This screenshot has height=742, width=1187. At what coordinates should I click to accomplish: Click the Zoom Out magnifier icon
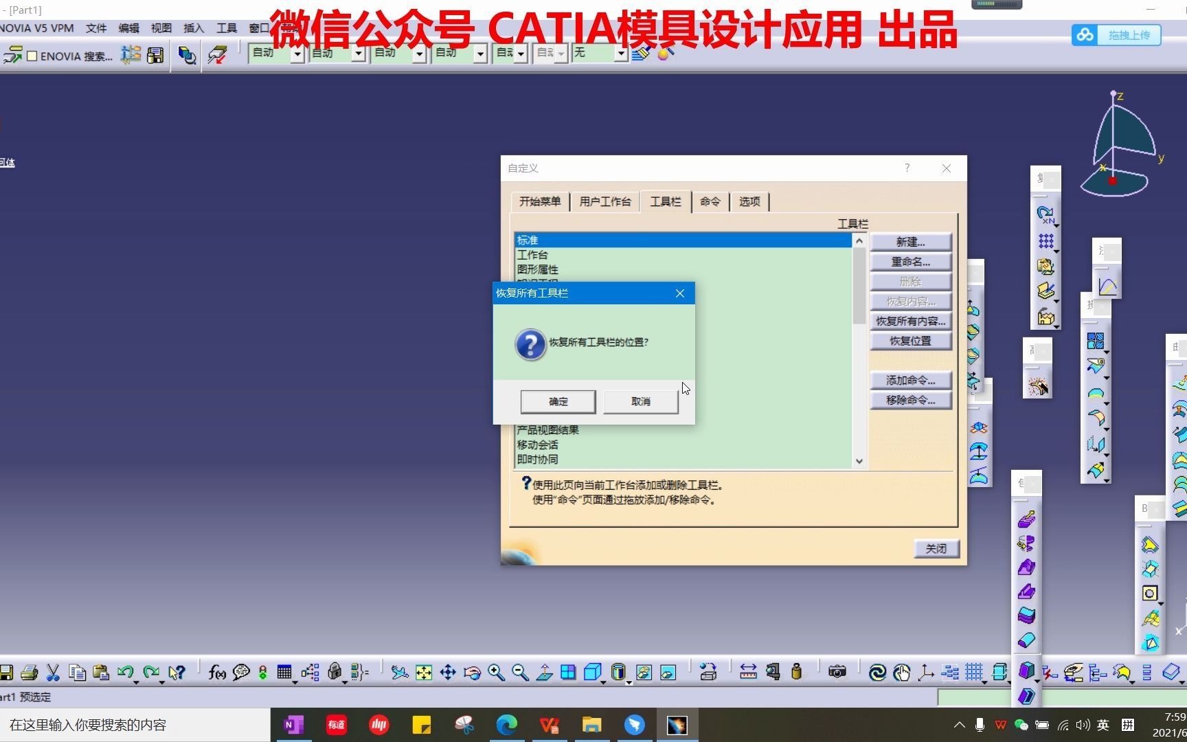(520, 673)
